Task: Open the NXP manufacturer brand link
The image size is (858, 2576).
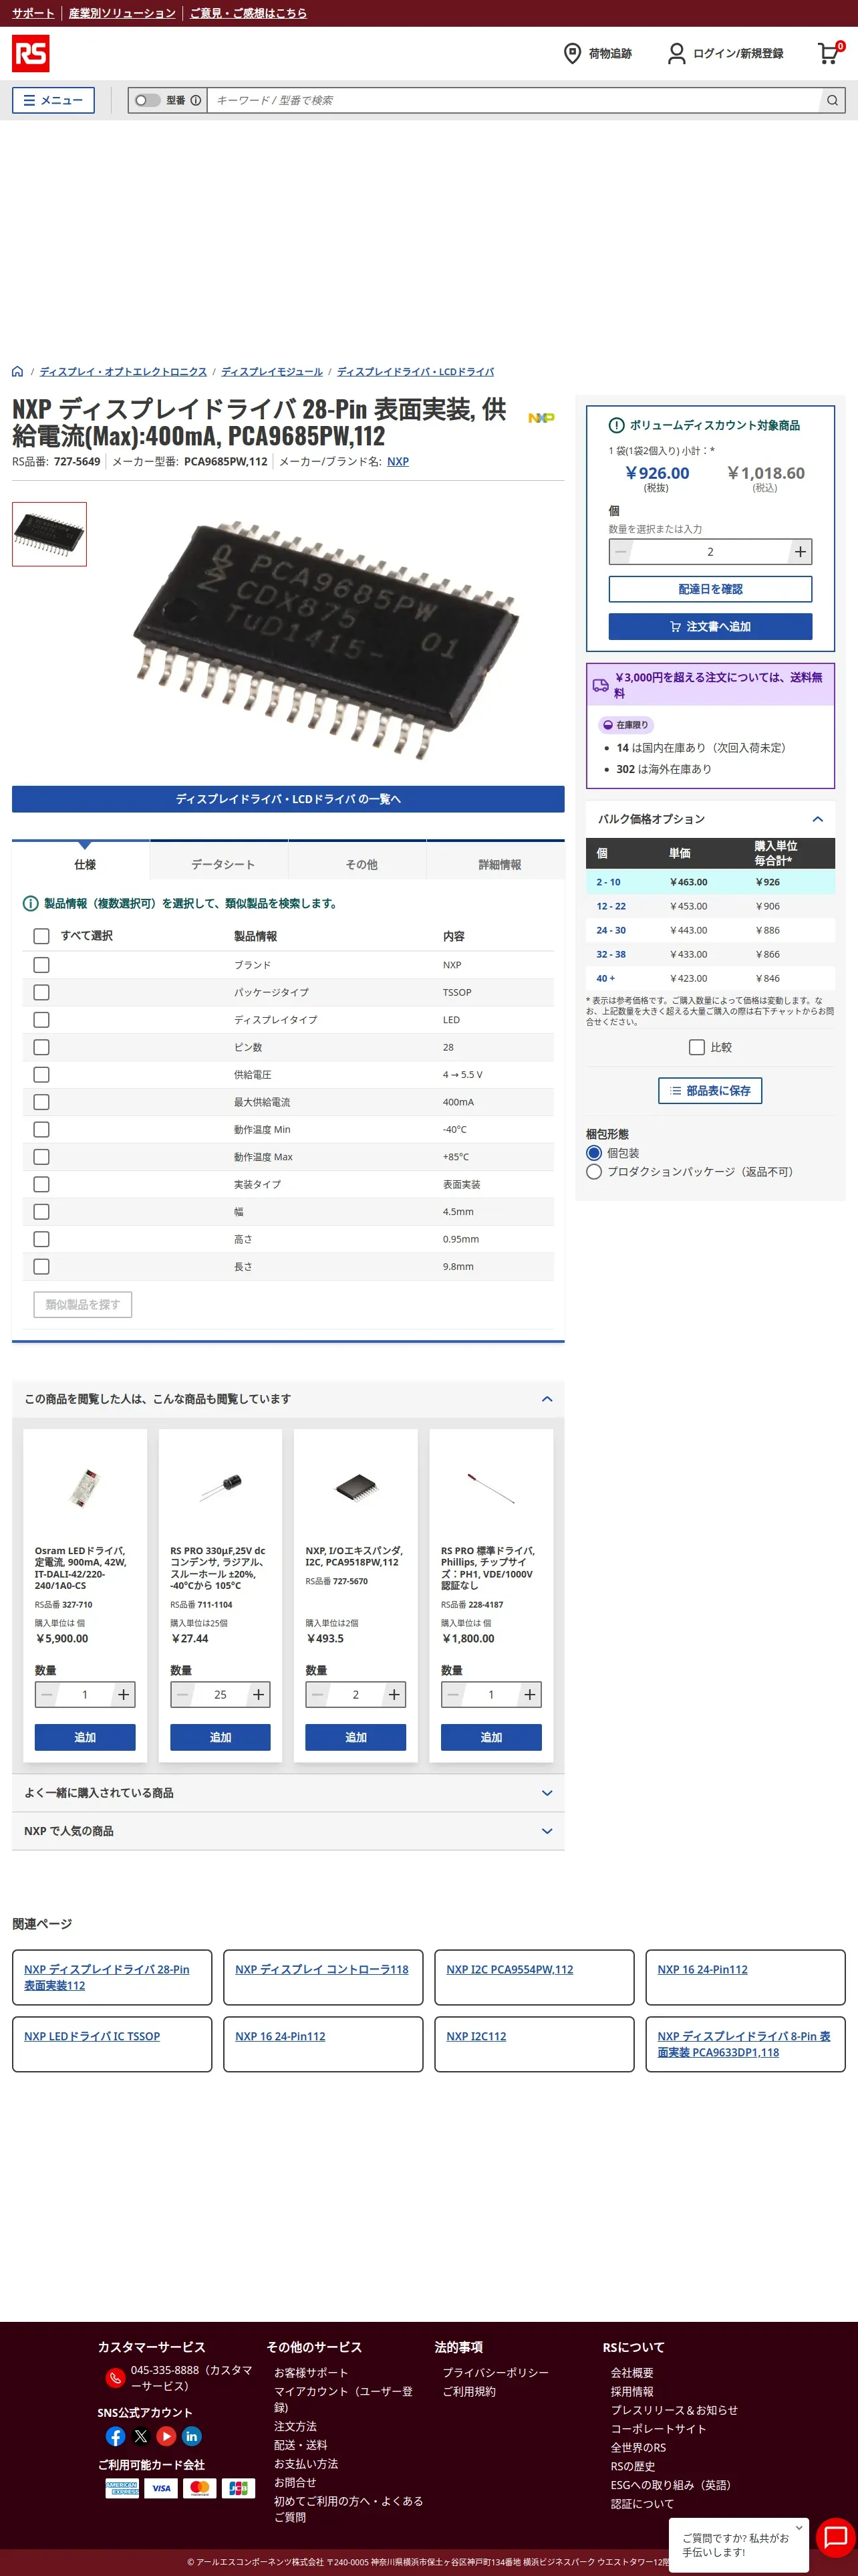Action: pos(398,462)
